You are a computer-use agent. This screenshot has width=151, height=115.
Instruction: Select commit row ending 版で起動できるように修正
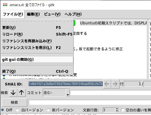(x=98, y=49)
